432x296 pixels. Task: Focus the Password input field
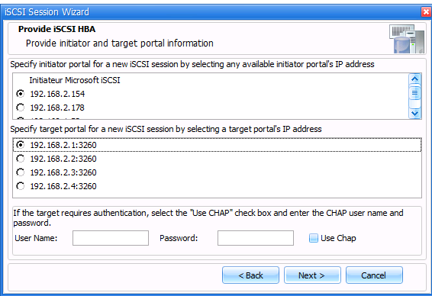(x=256, y=238)
